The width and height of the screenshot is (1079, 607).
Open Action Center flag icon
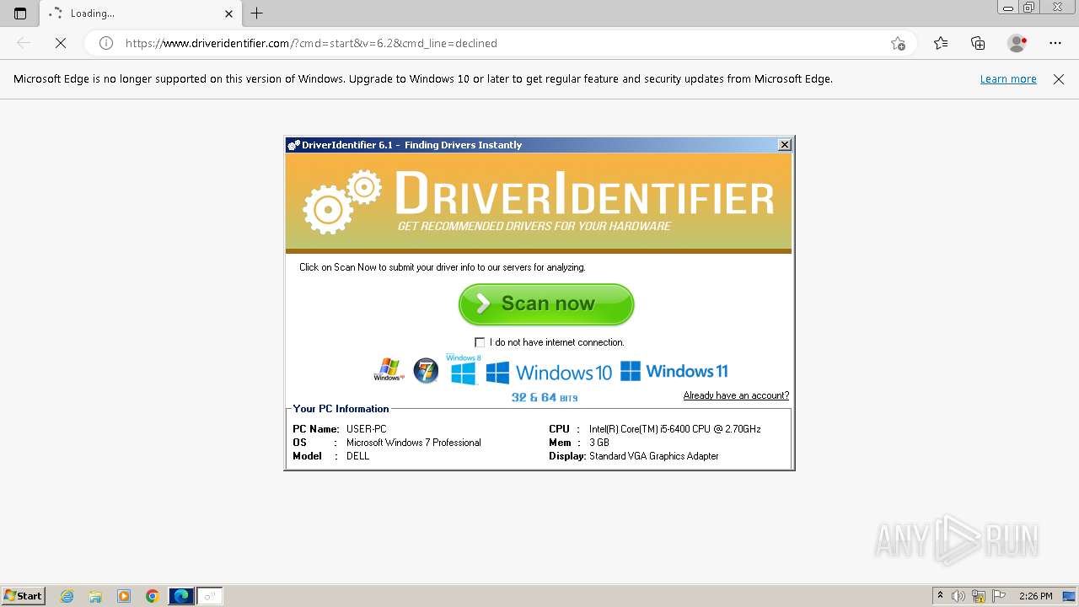[998, 596]
